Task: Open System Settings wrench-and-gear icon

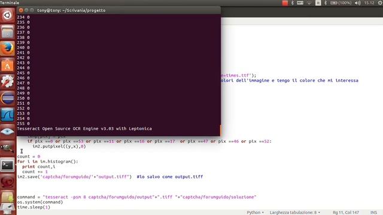Action: click(7, 82)
